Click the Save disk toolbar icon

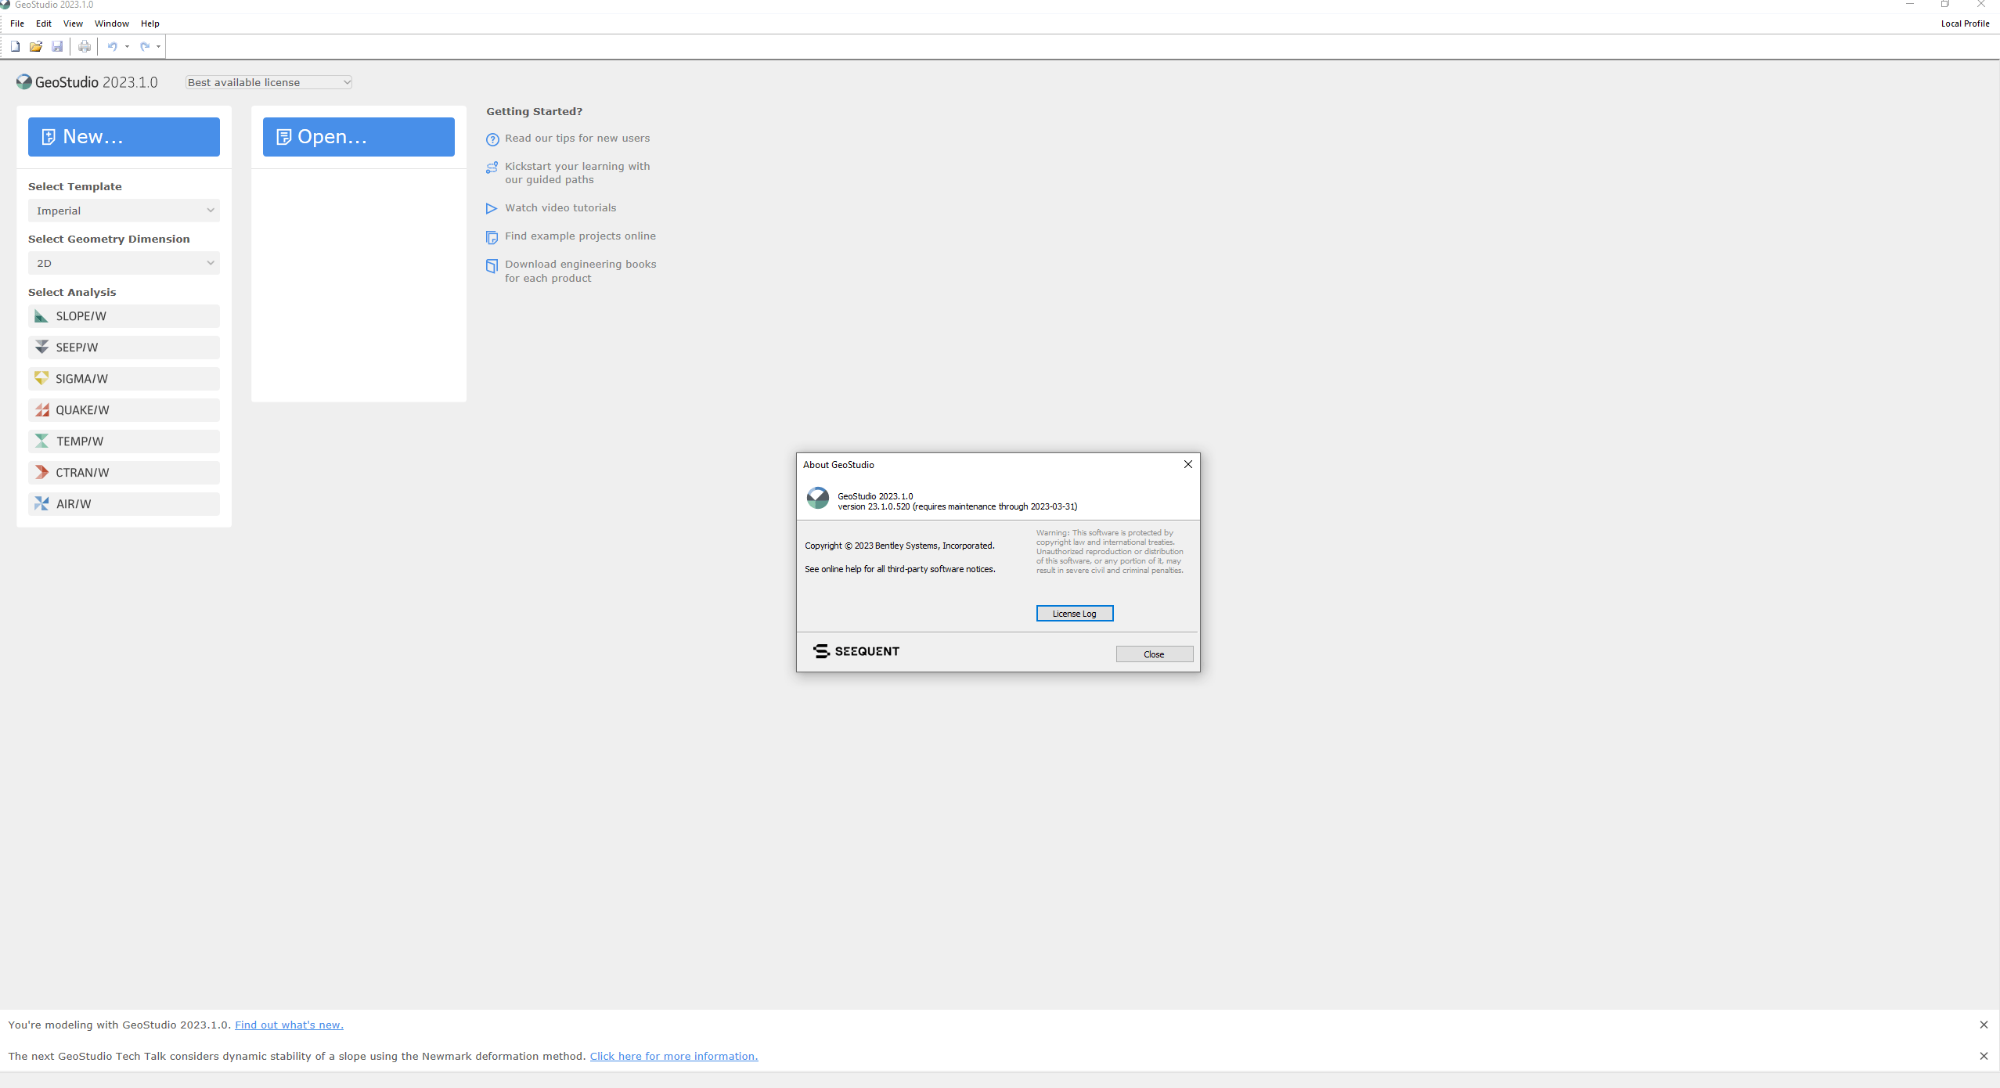click(x=57, y=46)
